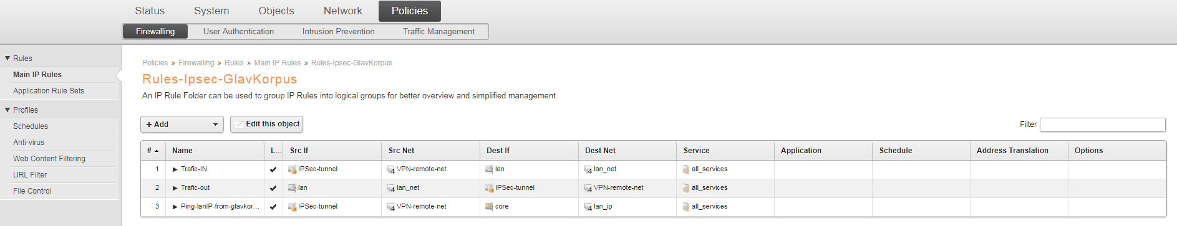The height and width of the screenshot is (226, 1177).
Task: Sort table by Dest Net column header
Action: coord(627,151)
